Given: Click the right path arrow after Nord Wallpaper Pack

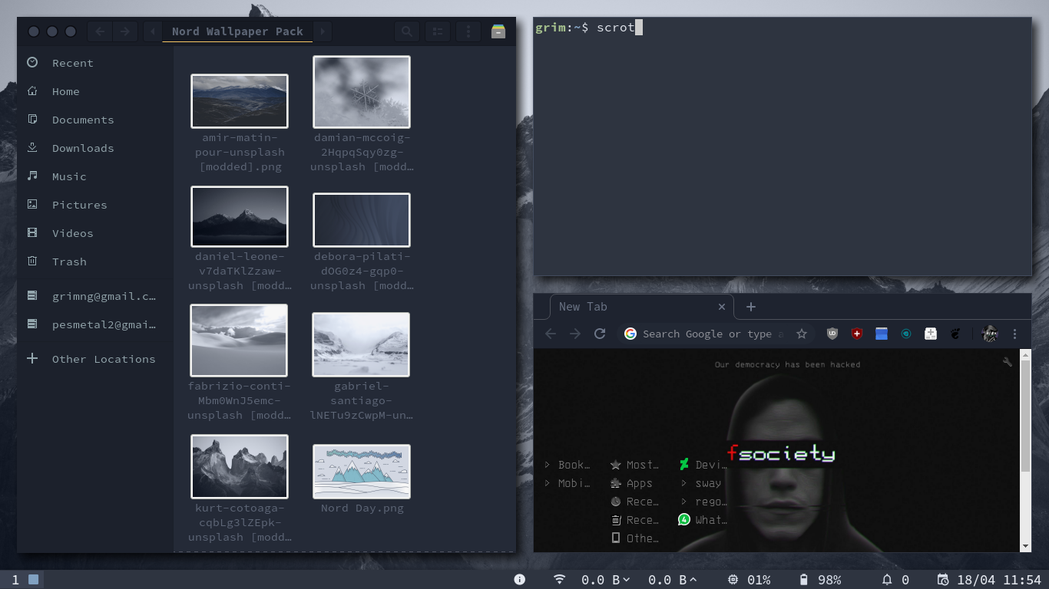Looking at the screenshot, I should coord(323,31).
